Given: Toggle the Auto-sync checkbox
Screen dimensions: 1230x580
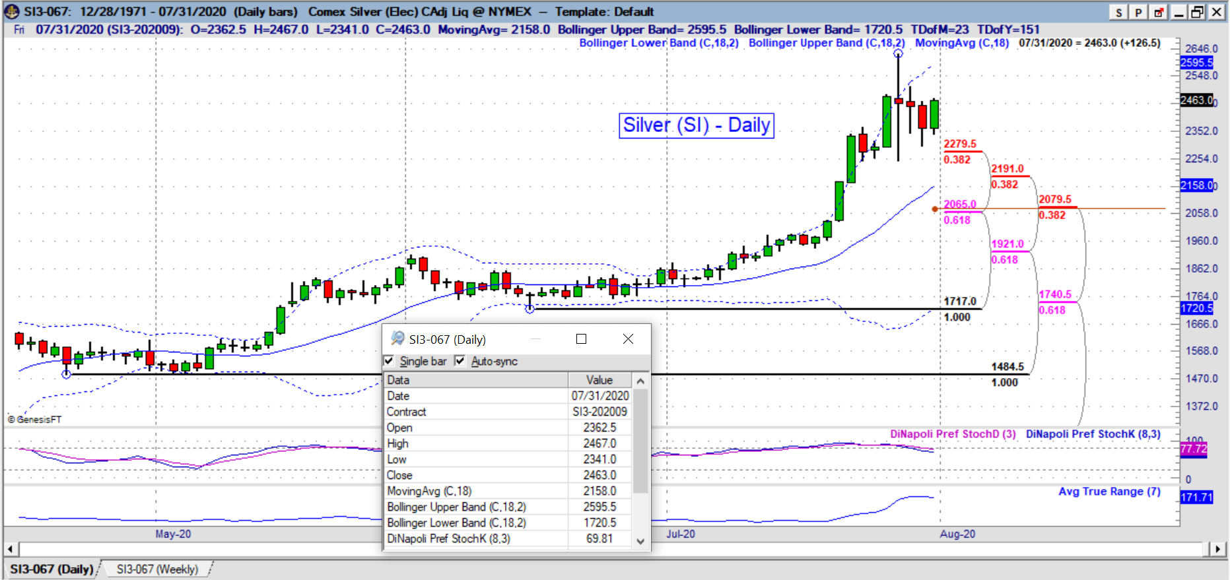Looking at the screenshot, I should (460, 360).
